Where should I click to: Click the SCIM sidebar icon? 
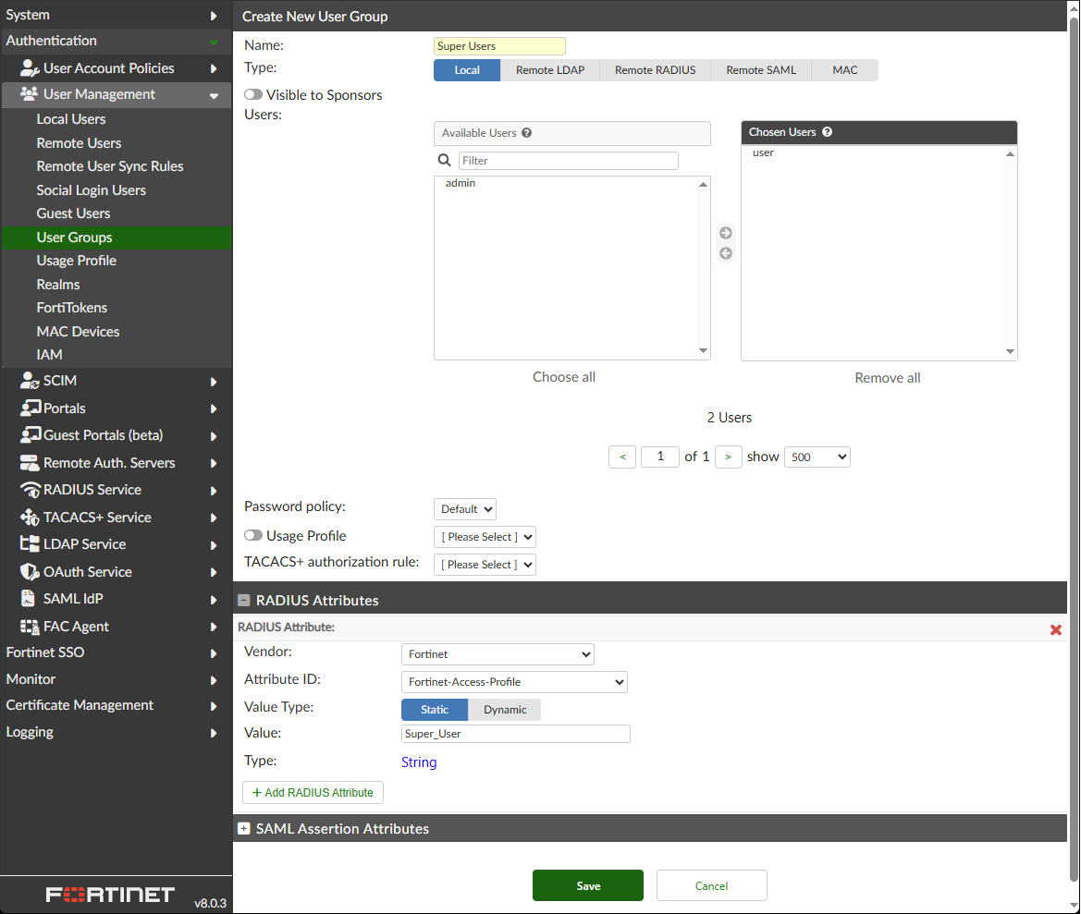pos(29,380)
